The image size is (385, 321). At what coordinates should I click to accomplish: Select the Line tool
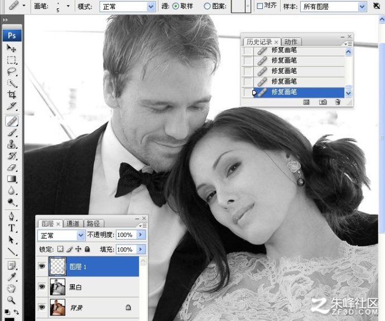click(x=11, y=251)
